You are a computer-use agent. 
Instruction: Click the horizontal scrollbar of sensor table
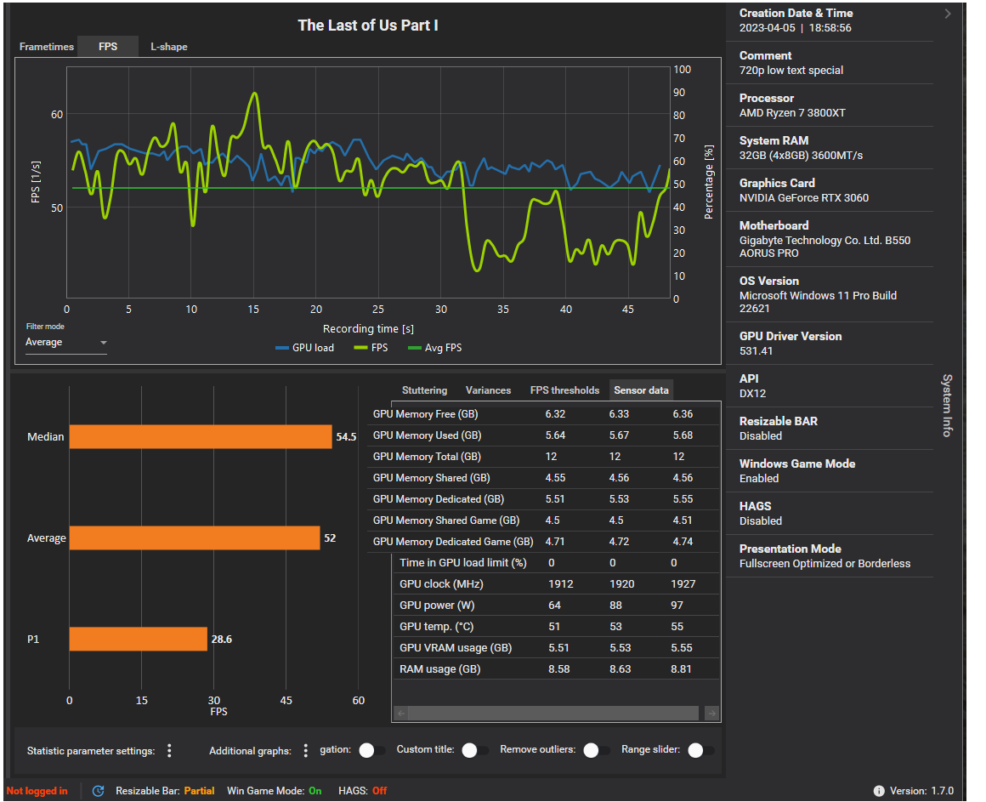point(553,713)
